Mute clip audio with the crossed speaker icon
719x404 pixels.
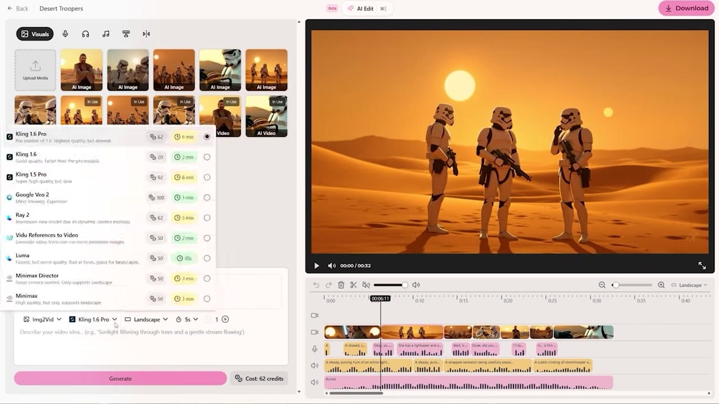[366, 285]
